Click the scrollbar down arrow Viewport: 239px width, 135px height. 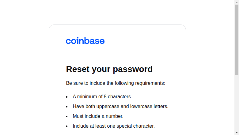pyautogui.click(x=237, y=133)
